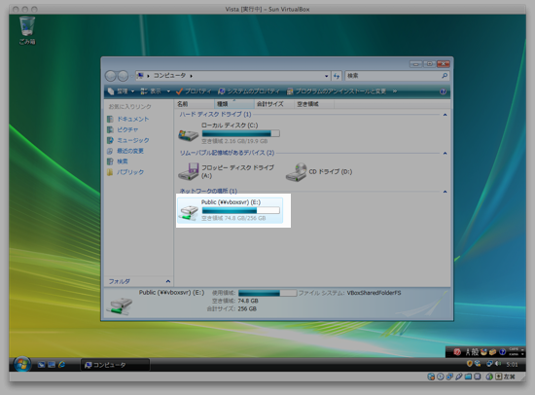The image size is (535, 395).
Task: Click the コンピュータ taskbar button
Action: [116, 365]
